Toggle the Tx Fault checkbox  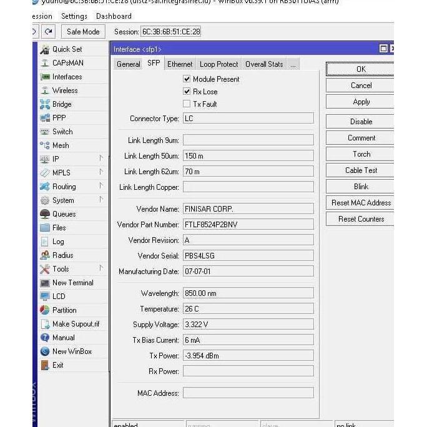tap(187, 104)
